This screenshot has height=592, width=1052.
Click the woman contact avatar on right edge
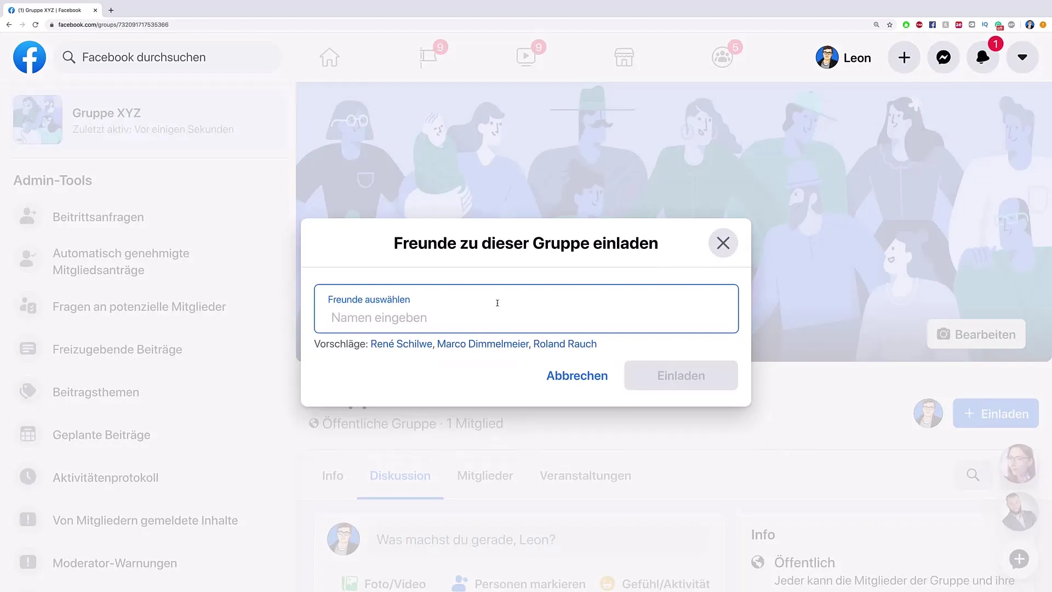pos(1019,464)
